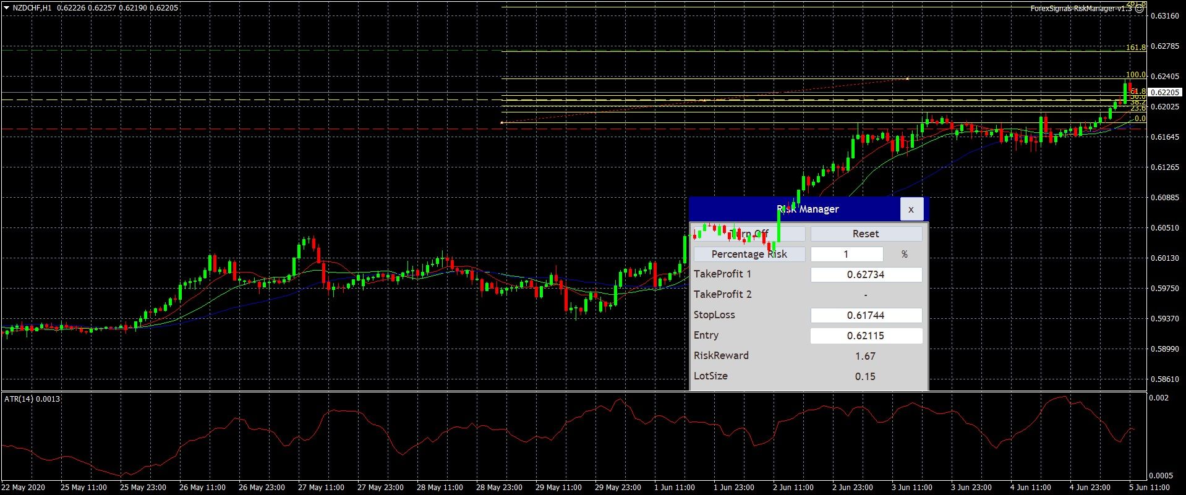Click the 0.63160 price axis value
The height and width of the screenshot is (495, 1186).
(1165, 16)
